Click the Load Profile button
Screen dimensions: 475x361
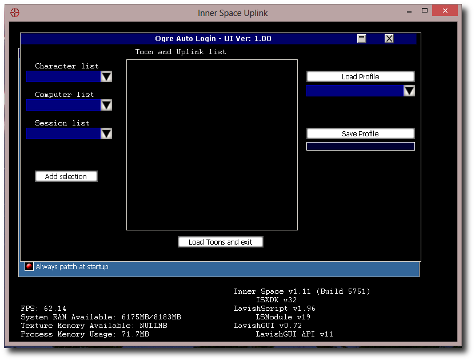point(361,76)
